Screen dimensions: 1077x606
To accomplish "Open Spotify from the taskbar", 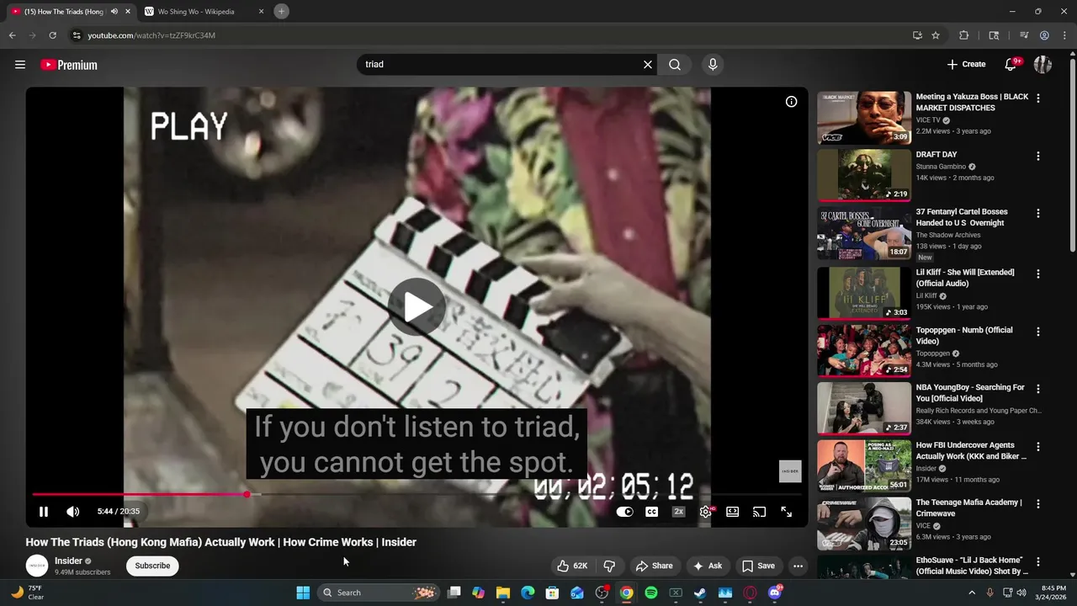I will coord(650,593).
